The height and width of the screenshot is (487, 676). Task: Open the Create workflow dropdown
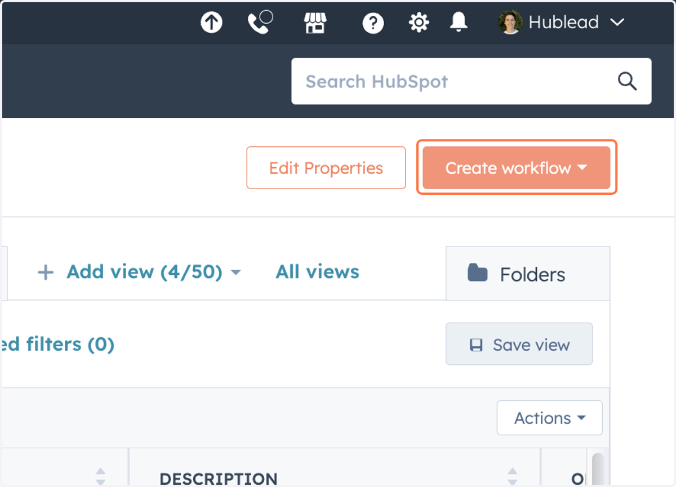(517, 168)
